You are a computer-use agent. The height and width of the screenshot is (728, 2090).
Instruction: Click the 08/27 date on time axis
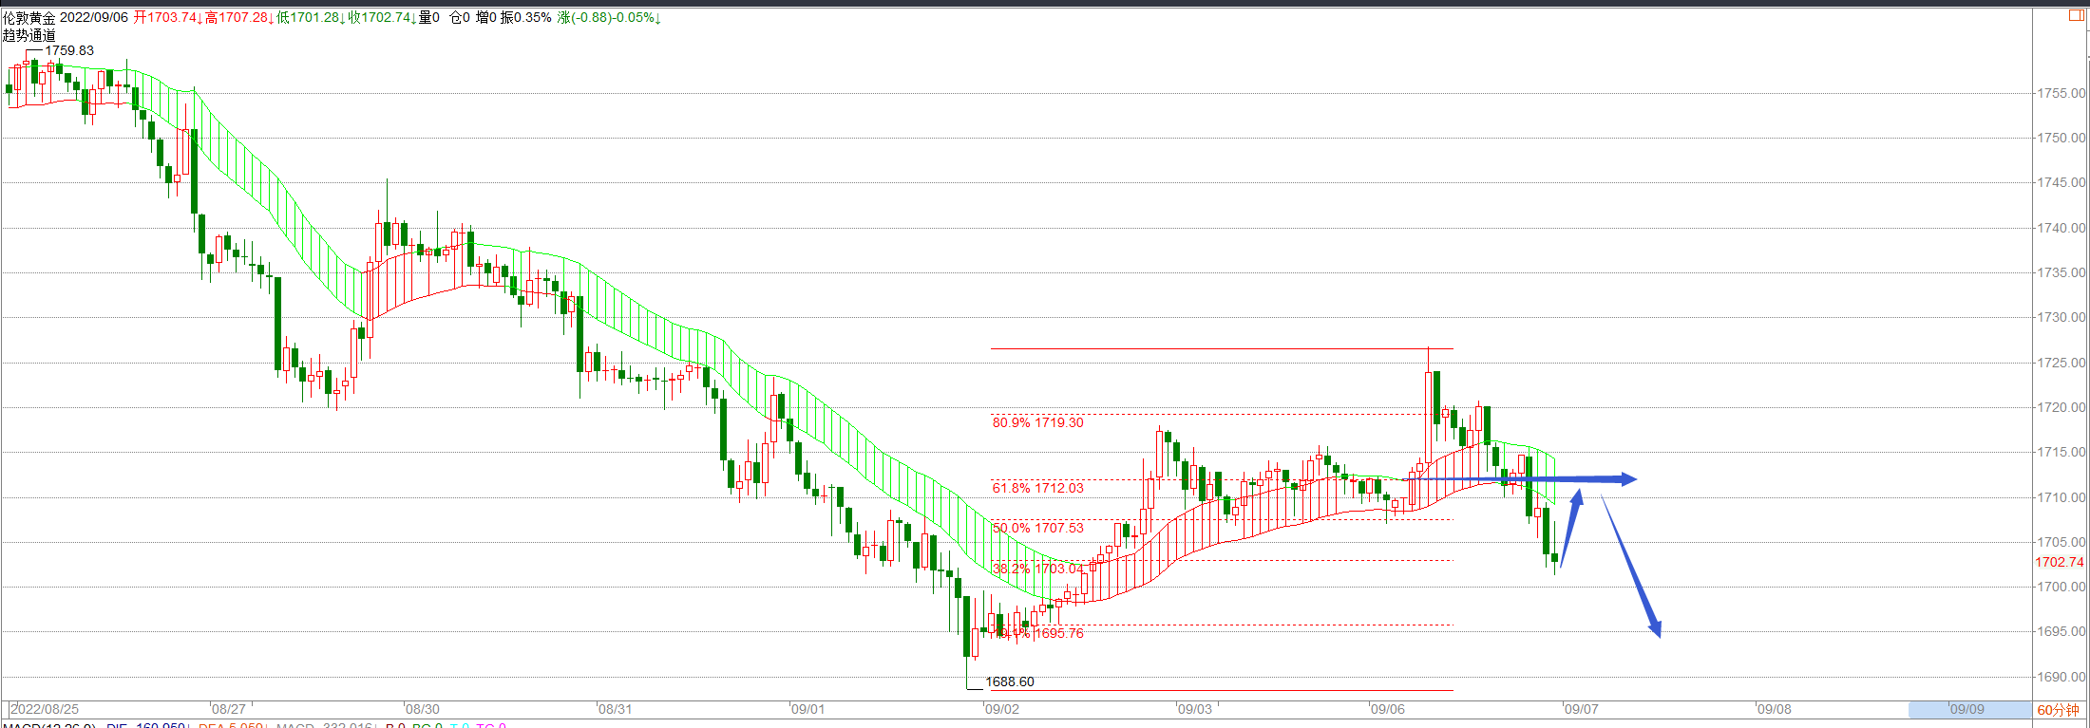[x=228, y=709]
